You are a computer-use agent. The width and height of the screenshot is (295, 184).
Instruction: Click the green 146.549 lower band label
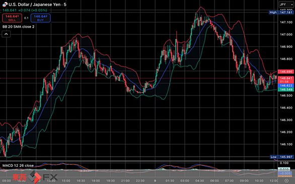click(x=286, y=89)
